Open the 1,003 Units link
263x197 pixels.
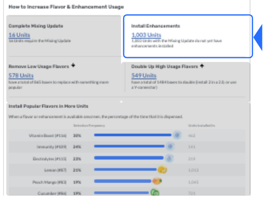pyautogui.click(x=146, y=35)
